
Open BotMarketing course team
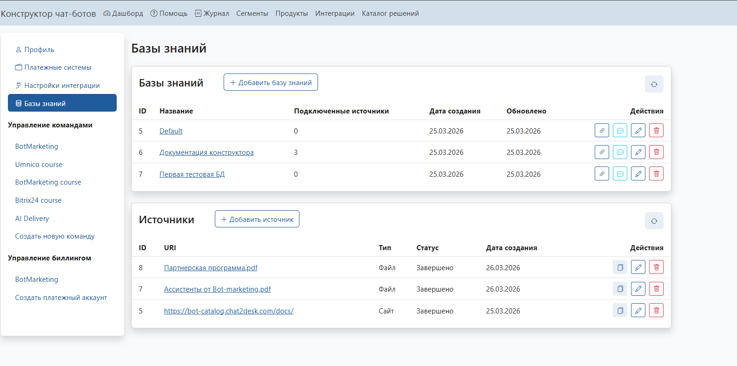(48, 182)
